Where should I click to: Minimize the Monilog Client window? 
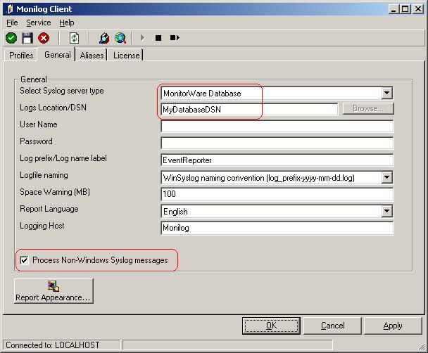coord(394,9)
